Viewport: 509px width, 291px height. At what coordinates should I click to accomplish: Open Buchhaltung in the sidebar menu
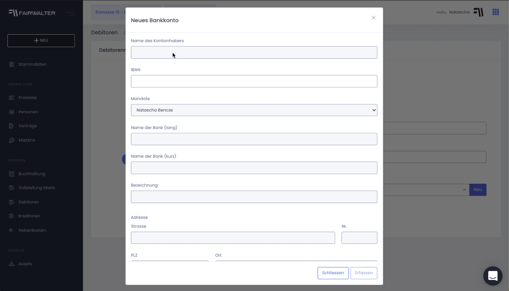click(32, 174)
